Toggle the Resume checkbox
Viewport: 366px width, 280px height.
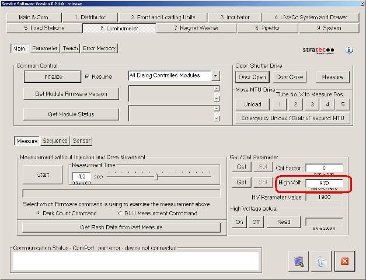click(88, 76)
